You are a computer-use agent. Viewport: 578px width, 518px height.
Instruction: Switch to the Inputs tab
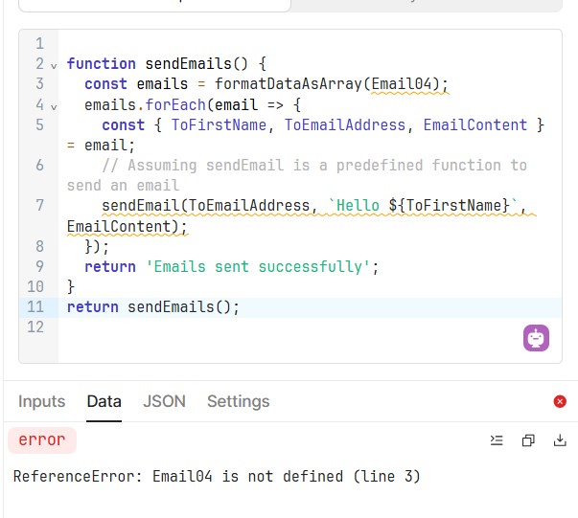click(41, 401)
